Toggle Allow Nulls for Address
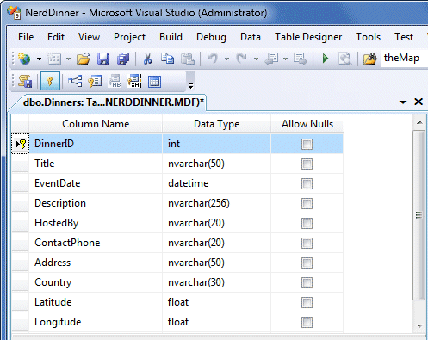This screenshot has height=340, width=428. (x=307, y=263)
